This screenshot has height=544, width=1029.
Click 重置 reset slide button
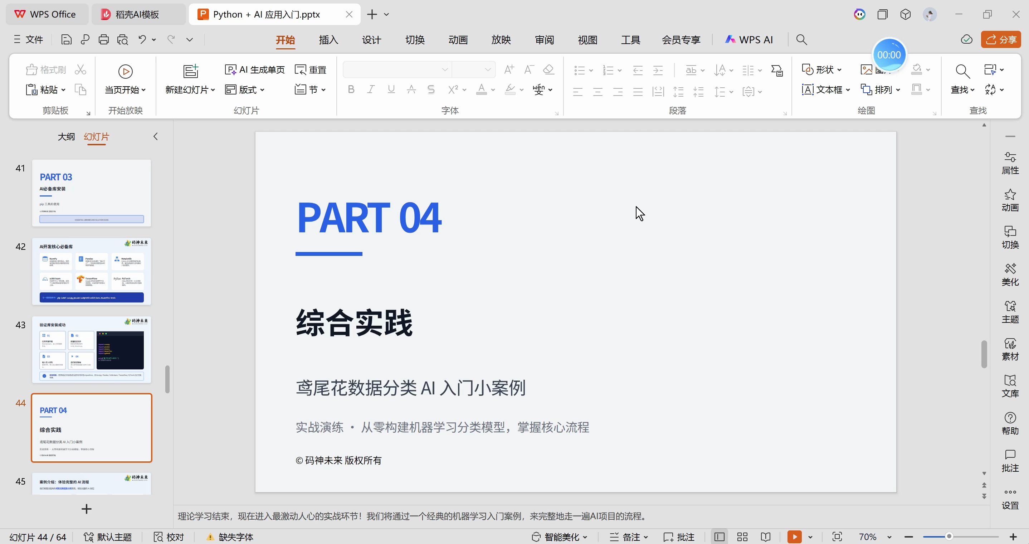pos(310,69)
